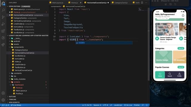Image resolution: width=191 pixels, height=107 pixels.
Task: Open the Search view in activity bar
Action: (x=3, y=10)
